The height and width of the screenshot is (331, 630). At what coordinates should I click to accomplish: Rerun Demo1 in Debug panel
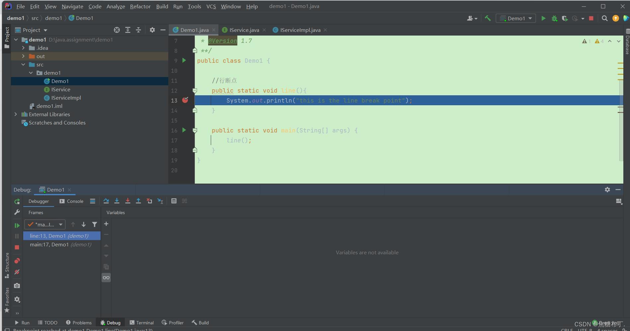pyautogui.click(x=17, y=202)
